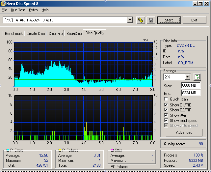Click the Advanced settings button
The image size is (211, 172).
pos(184,132)
